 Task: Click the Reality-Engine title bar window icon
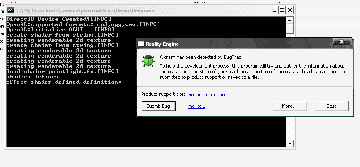pos(141,44)
